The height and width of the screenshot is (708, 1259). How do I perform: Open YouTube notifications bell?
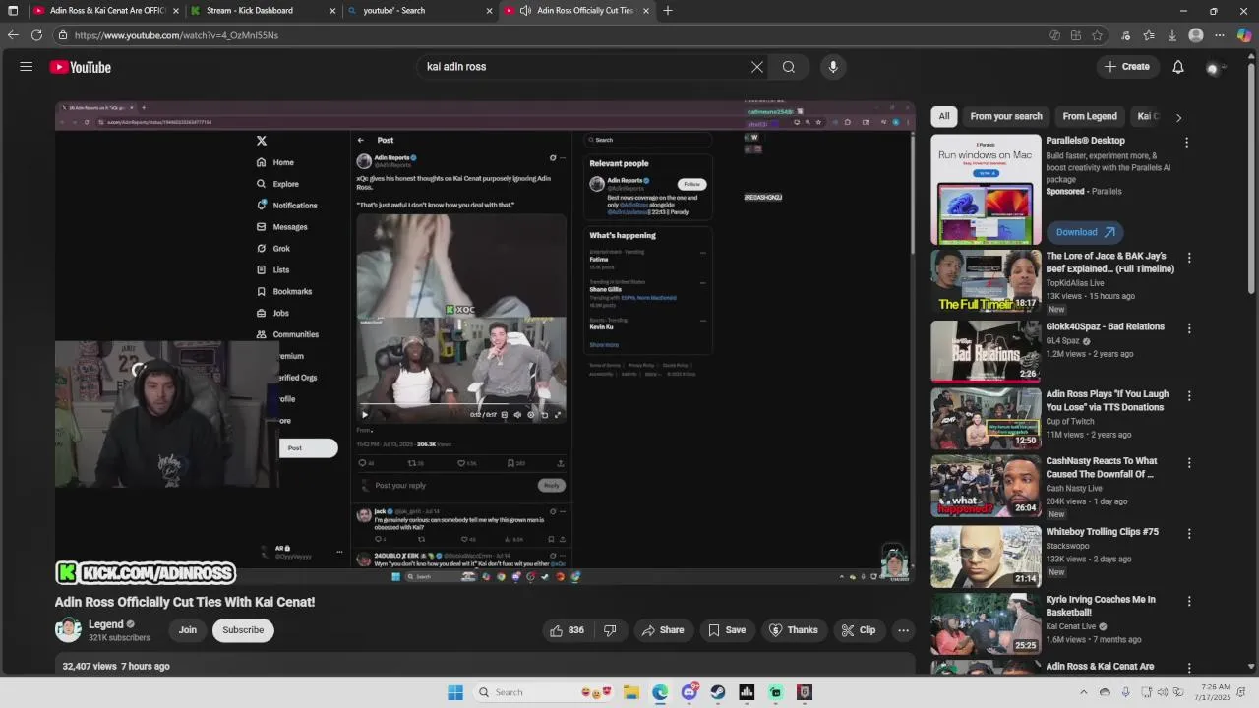1178,67
